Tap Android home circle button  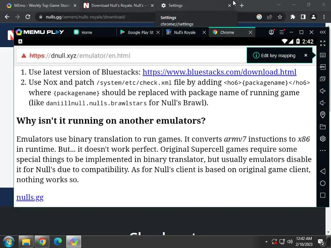point(323,183)
